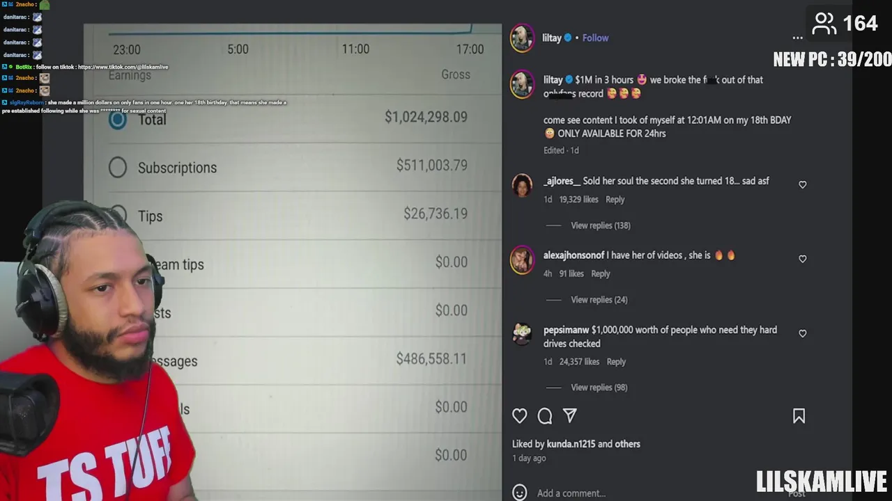Like the post with the heart icon

pyautogui.click(x=520, y=416)
